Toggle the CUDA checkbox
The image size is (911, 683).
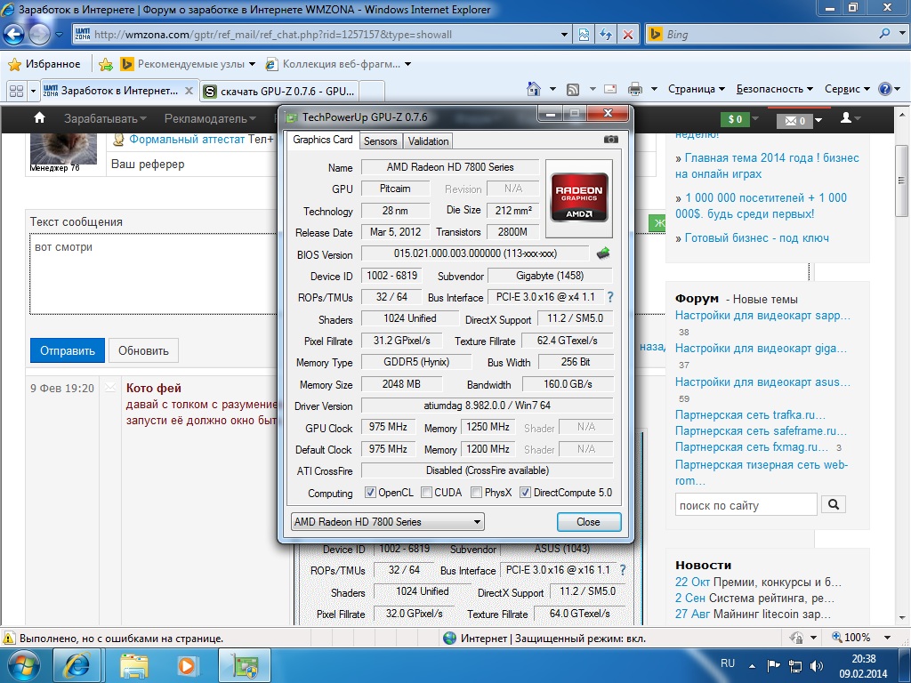426,493
